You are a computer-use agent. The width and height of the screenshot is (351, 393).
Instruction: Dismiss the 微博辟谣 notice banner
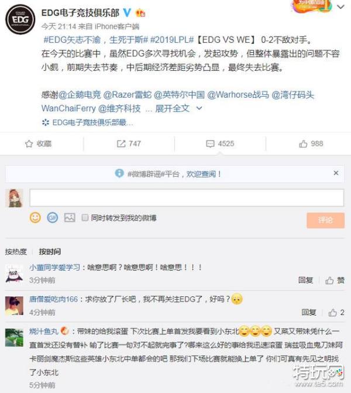(336, 173)
